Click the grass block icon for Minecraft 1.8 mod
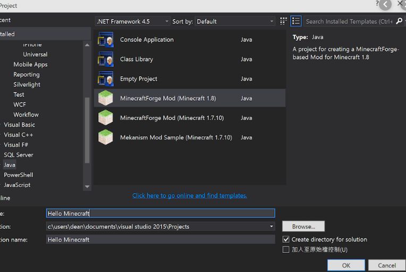 pos(106,98)
